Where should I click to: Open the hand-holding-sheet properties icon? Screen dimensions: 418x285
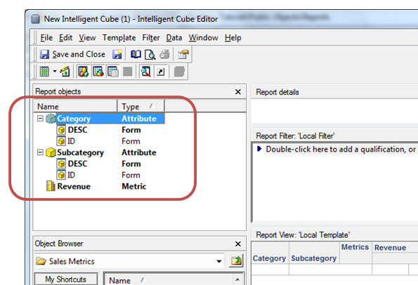pyautogui.click(x=183, y=54)
